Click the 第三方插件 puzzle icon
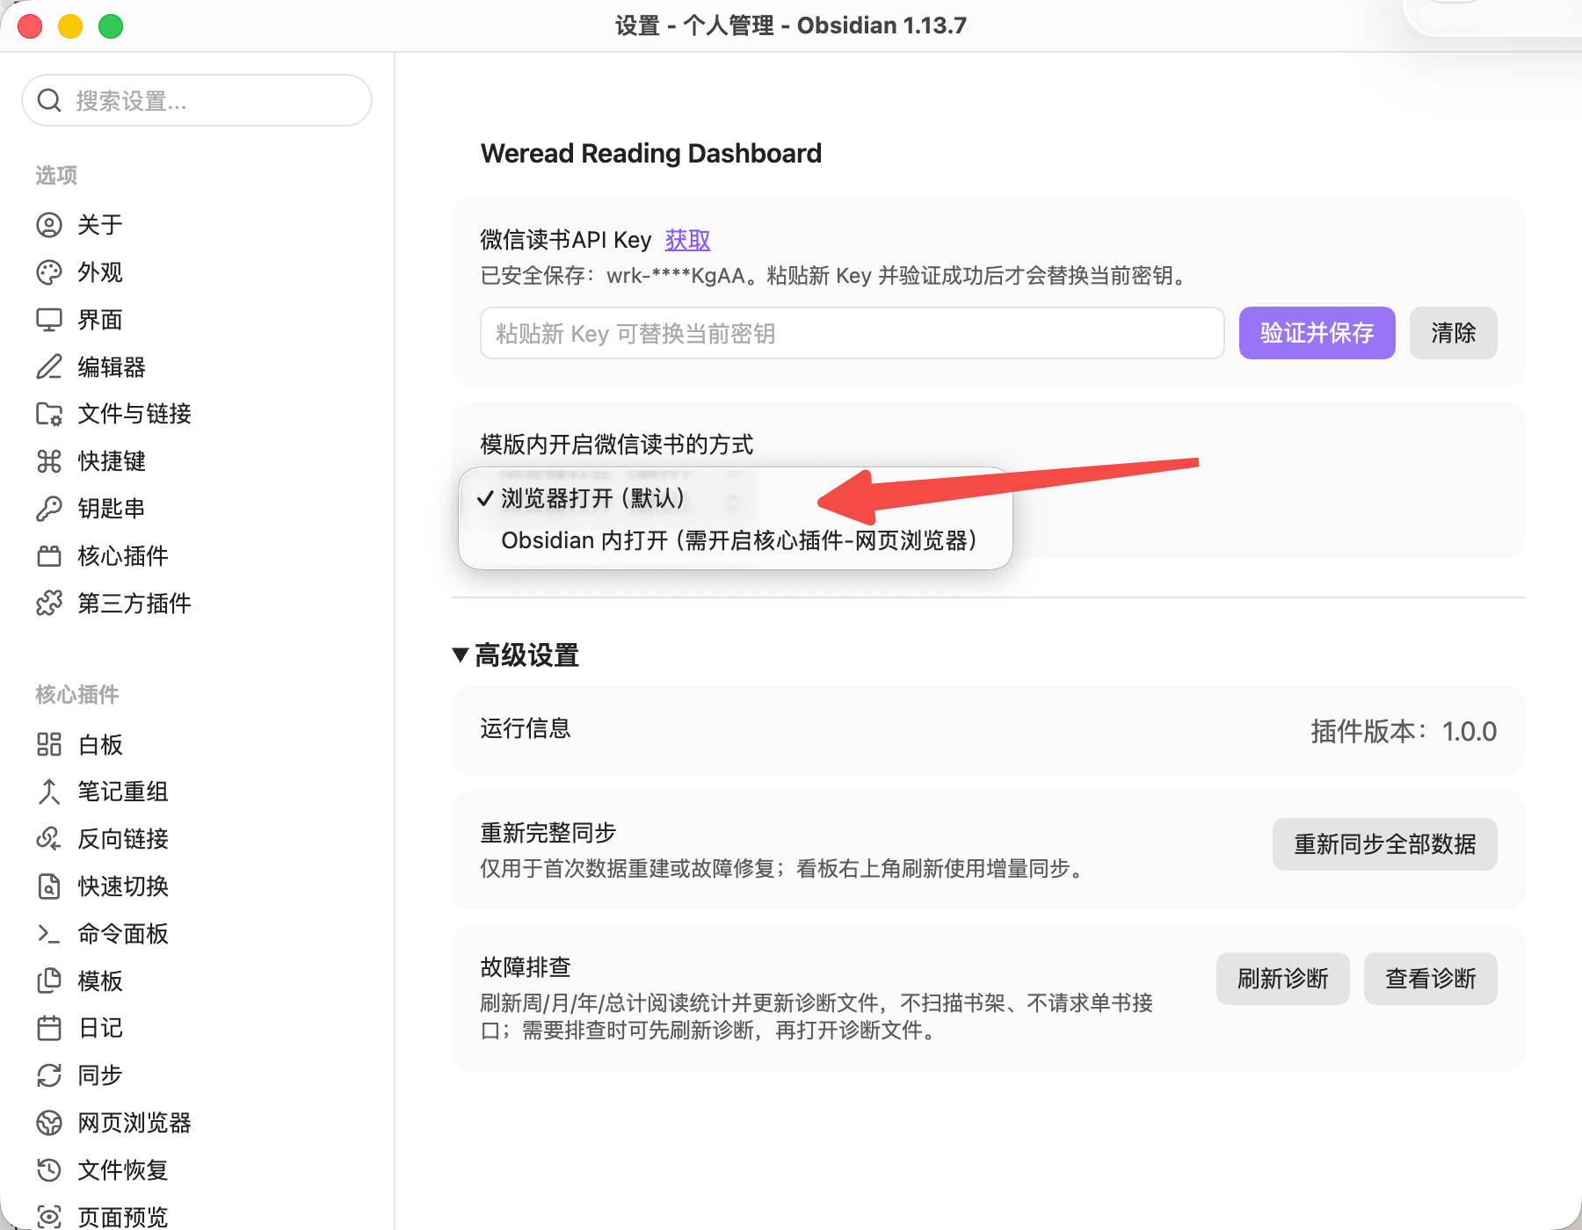This screenshot has height=1230, width=1582. [49, 604]
